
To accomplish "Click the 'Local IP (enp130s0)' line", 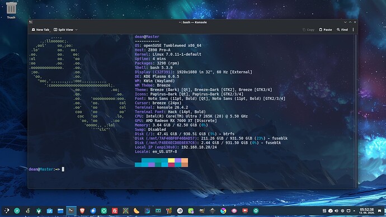I will (x=176, y=147).
